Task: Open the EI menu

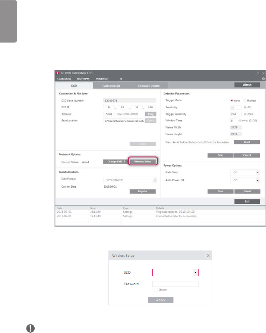Action: (x=121, y=79)
